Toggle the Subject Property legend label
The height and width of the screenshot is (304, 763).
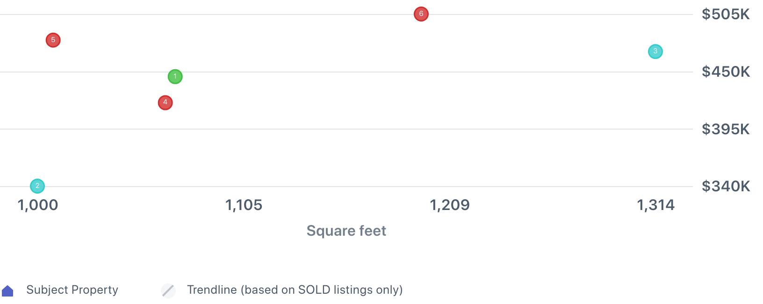pyautogui.click(x=72, y=290)
